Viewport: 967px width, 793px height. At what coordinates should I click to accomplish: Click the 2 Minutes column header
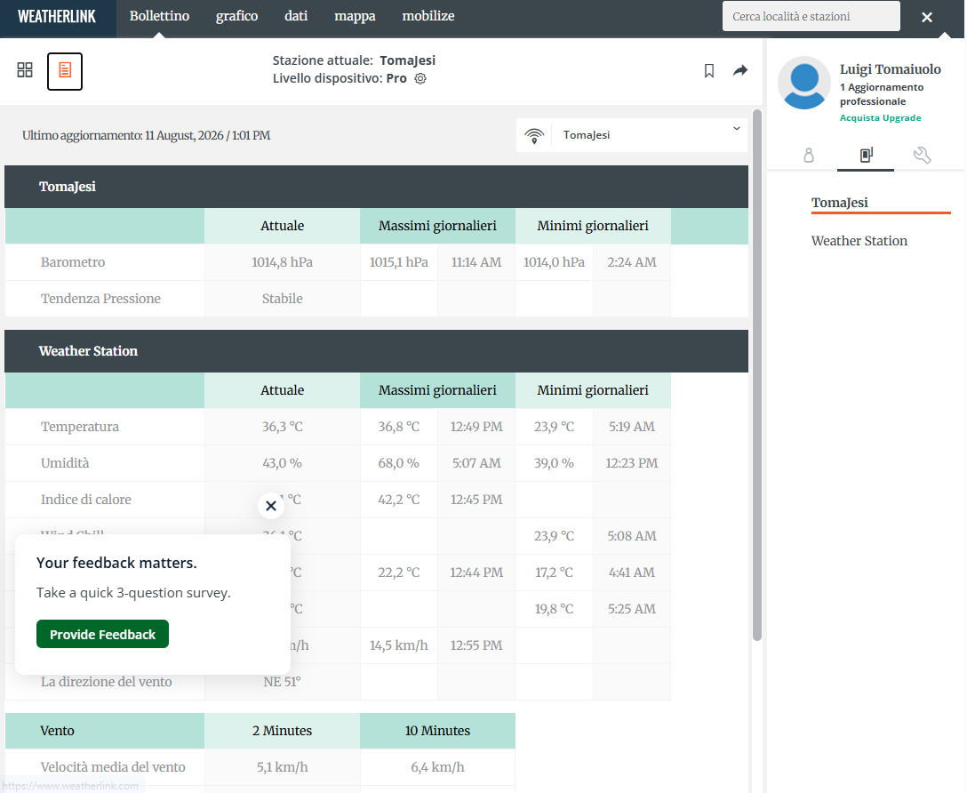(282, 731)
